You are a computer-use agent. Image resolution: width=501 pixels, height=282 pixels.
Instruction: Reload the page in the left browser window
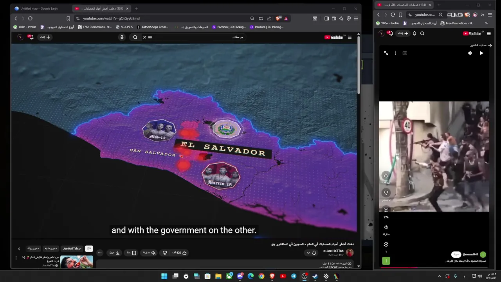click(30, 18)
